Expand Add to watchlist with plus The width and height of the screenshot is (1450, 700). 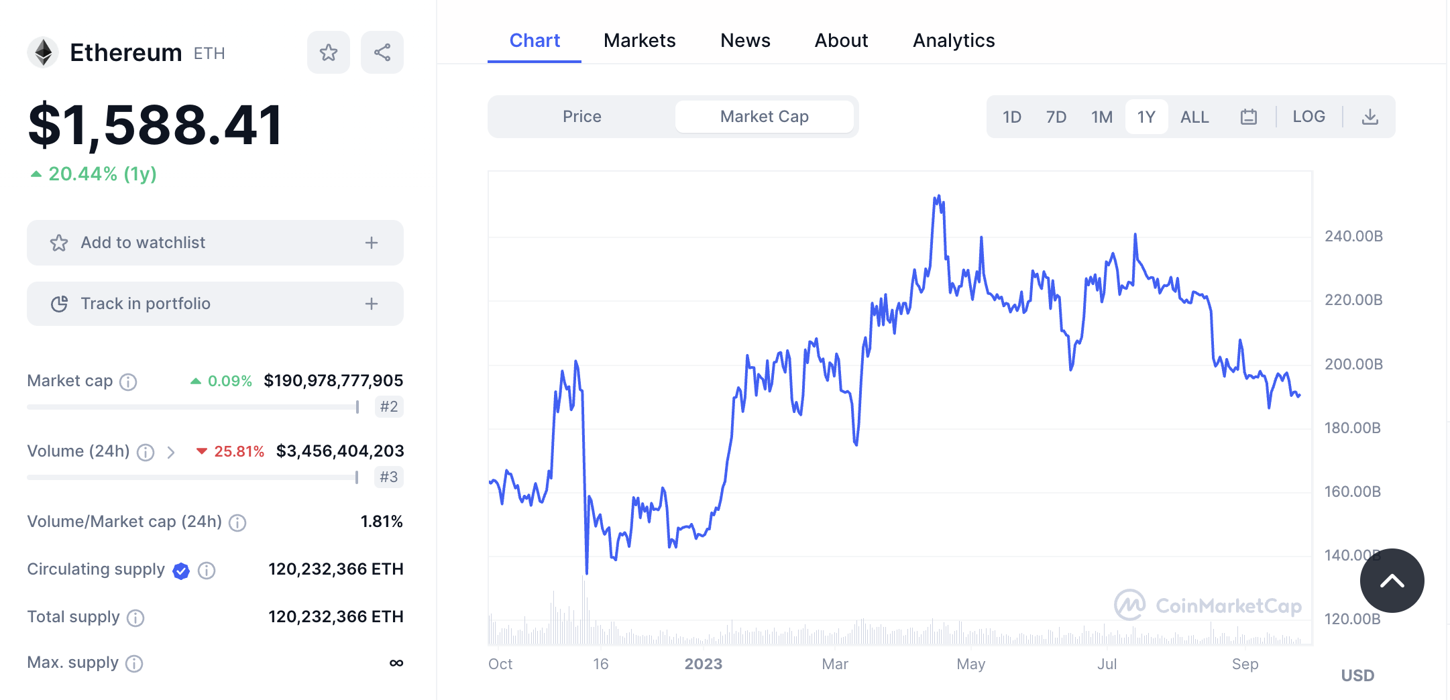[372, 243]
